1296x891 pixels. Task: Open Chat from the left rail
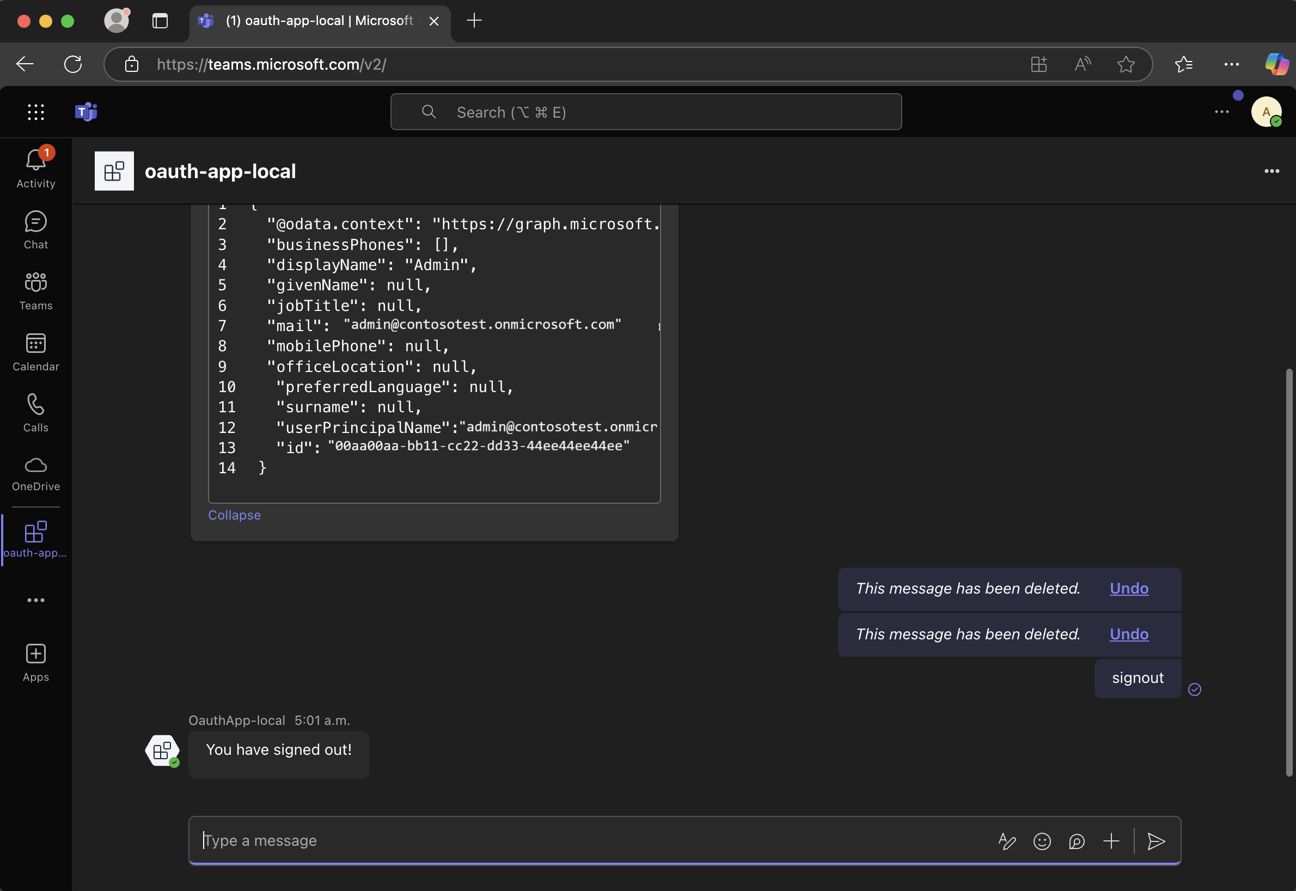tap(36, 229)
